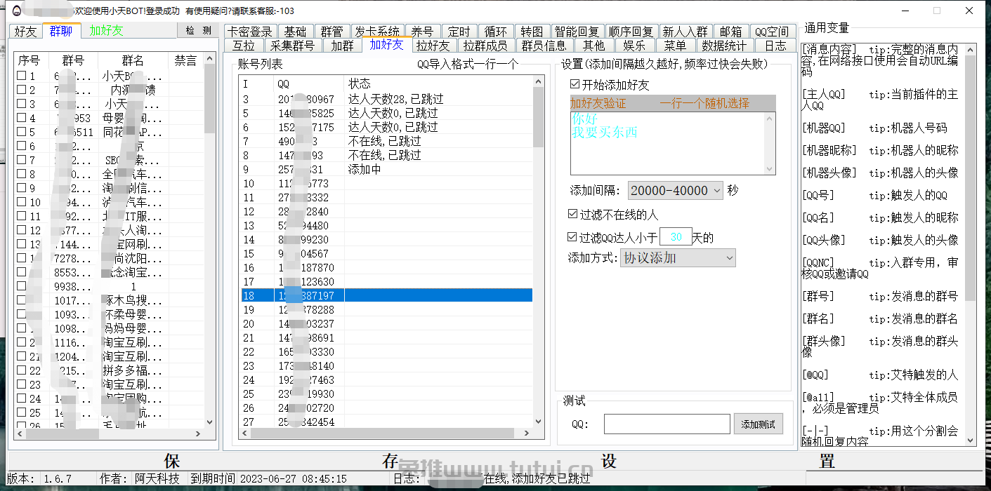Image resolution: width=991 pixels, height=491 pixels.
Task: Click the days field showing 30
Action: (676, 238)
